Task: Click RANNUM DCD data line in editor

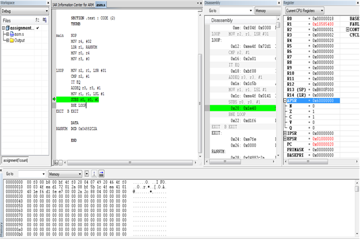Action: click(77, 129)
